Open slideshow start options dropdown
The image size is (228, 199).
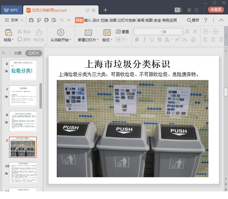(71, 40)
